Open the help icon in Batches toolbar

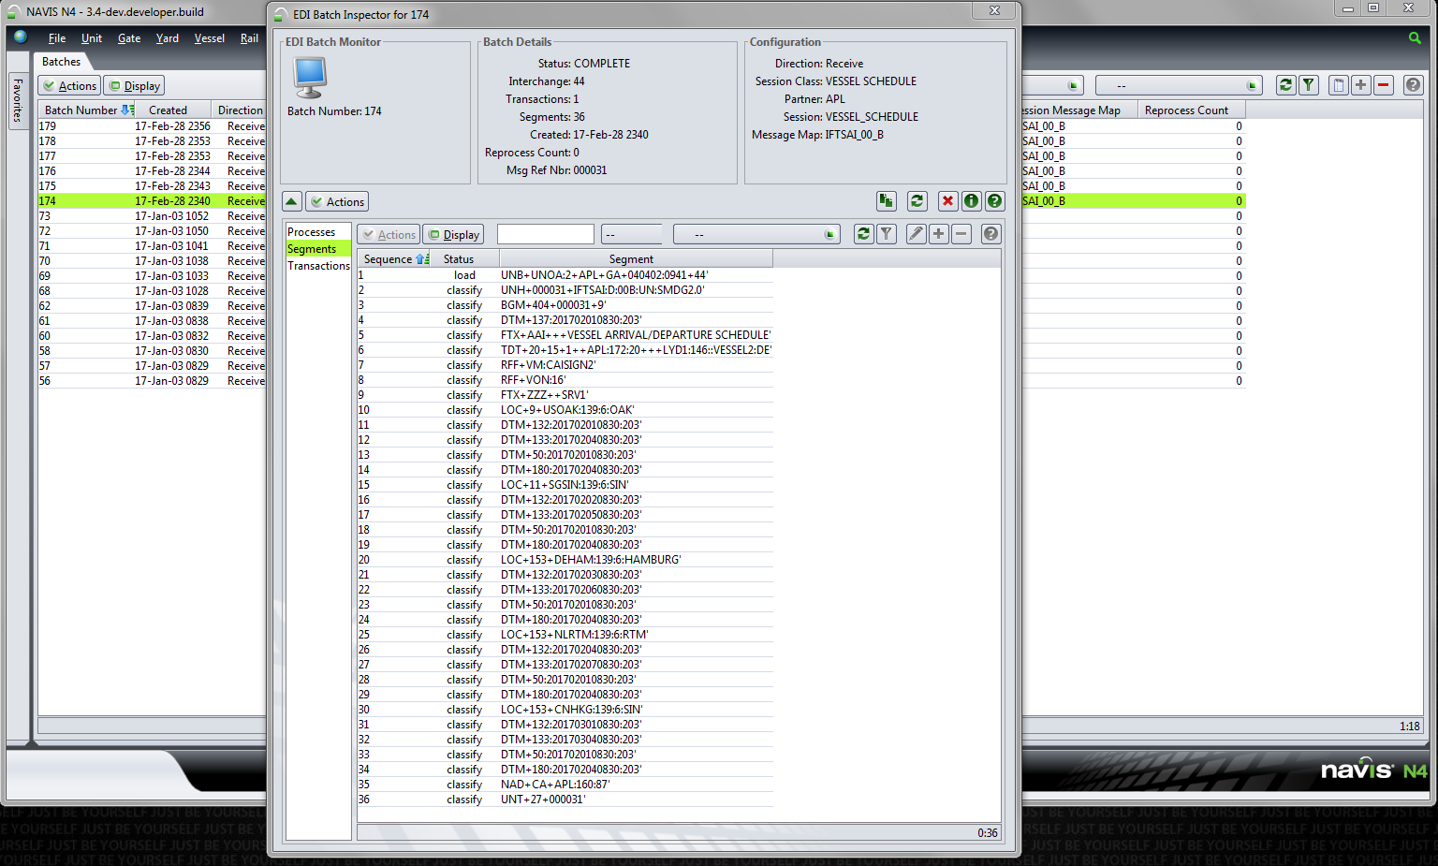click(1414, 85)
